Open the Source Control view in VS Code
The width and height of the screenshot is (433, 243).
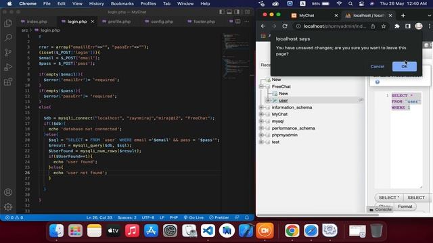point(8,53)
